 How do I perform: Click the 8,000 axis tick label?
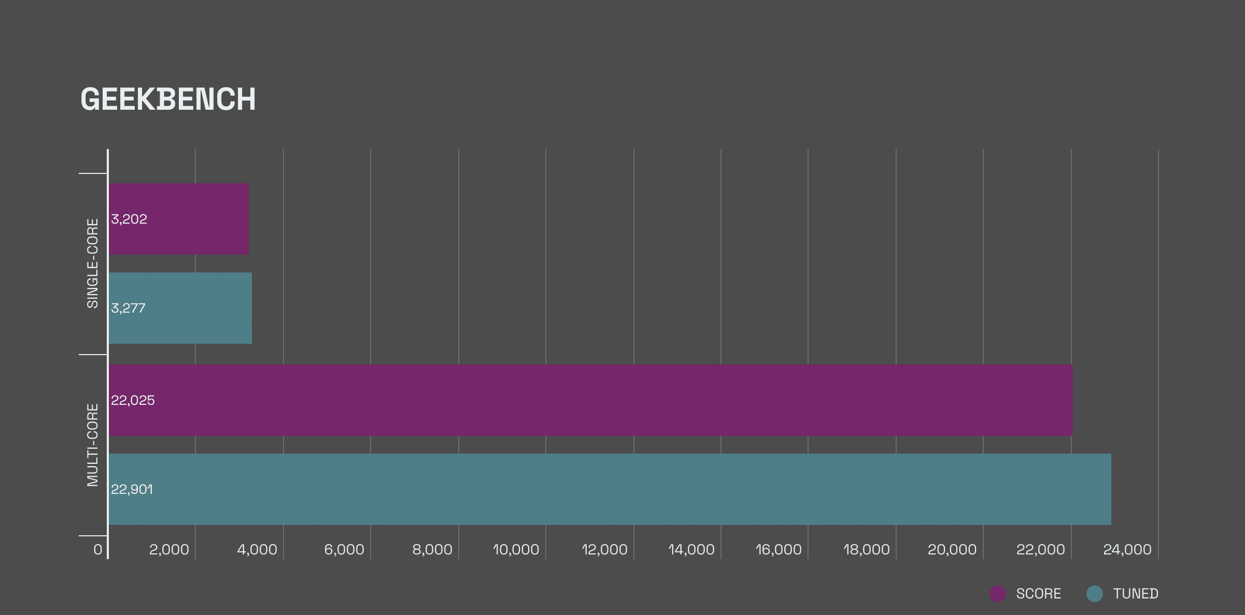pyautogui.click(x=432, y=550)
